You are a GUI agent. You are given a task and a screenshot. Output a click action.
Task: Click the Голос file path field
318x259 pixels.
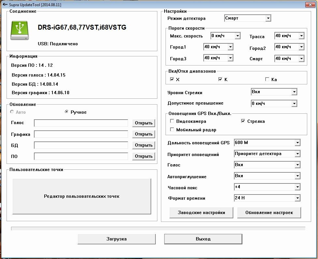click(x=81, y=123)
